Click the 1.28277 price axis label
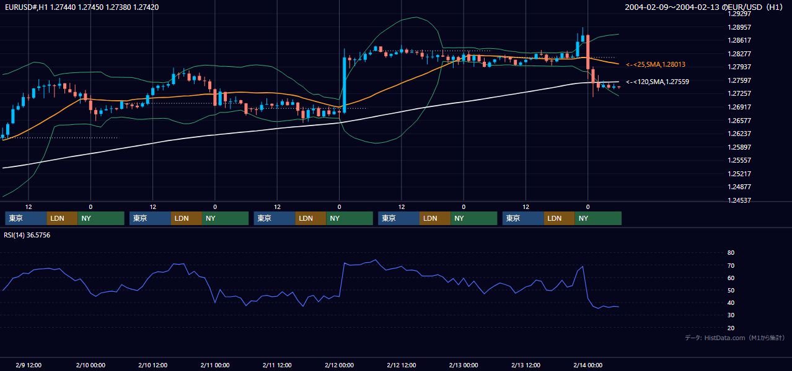Viewport: 792px width, 371px height. pyautogui.click(x=739, y=54)
